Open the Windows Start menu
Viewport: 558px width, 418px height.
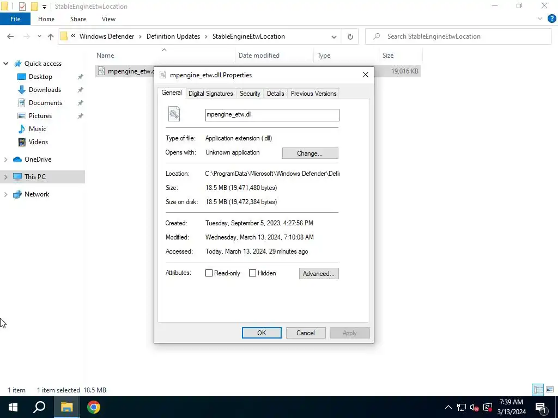(x=13, y=407)
